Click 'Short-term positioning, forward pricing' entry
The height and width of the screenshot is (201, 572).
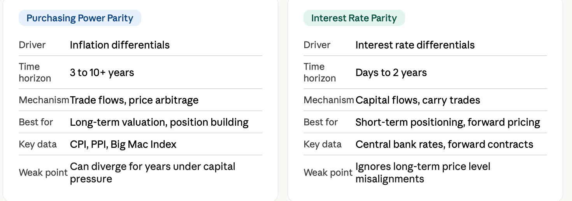point(448,122)
